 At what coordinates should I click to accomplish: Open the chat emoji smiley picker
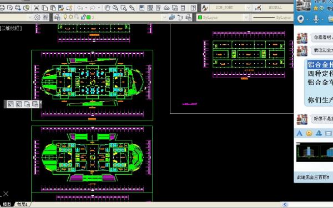[x=309, y=133]
